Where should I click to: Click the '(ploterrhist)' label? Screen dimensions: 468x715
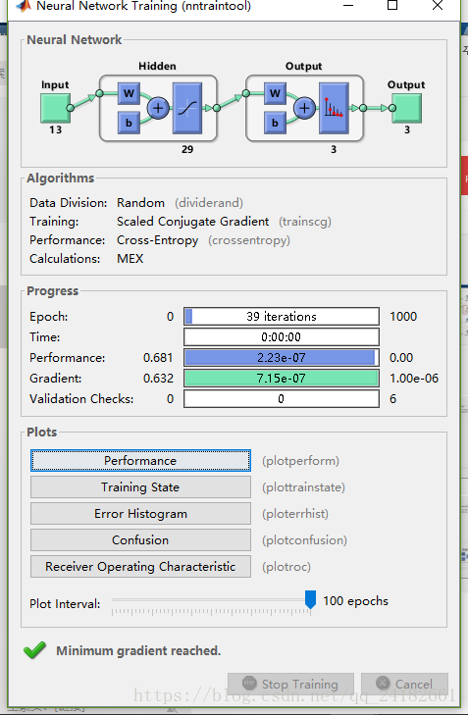point(295,514)
